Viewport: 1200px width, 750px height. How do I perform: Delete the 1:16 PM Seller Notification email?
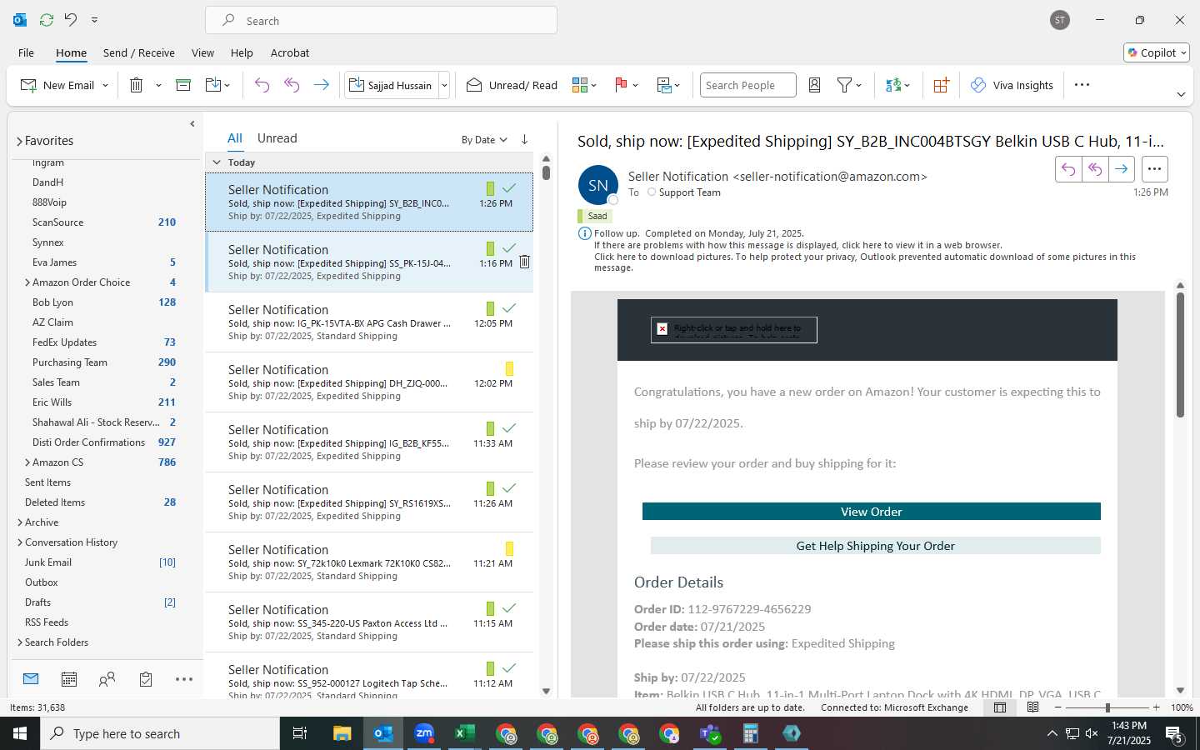[x=524, y=262]
